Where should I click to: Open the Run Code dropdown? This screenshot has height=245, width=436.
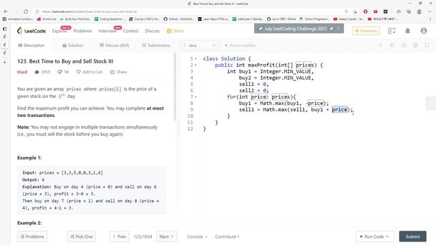(x=375, y=236)
